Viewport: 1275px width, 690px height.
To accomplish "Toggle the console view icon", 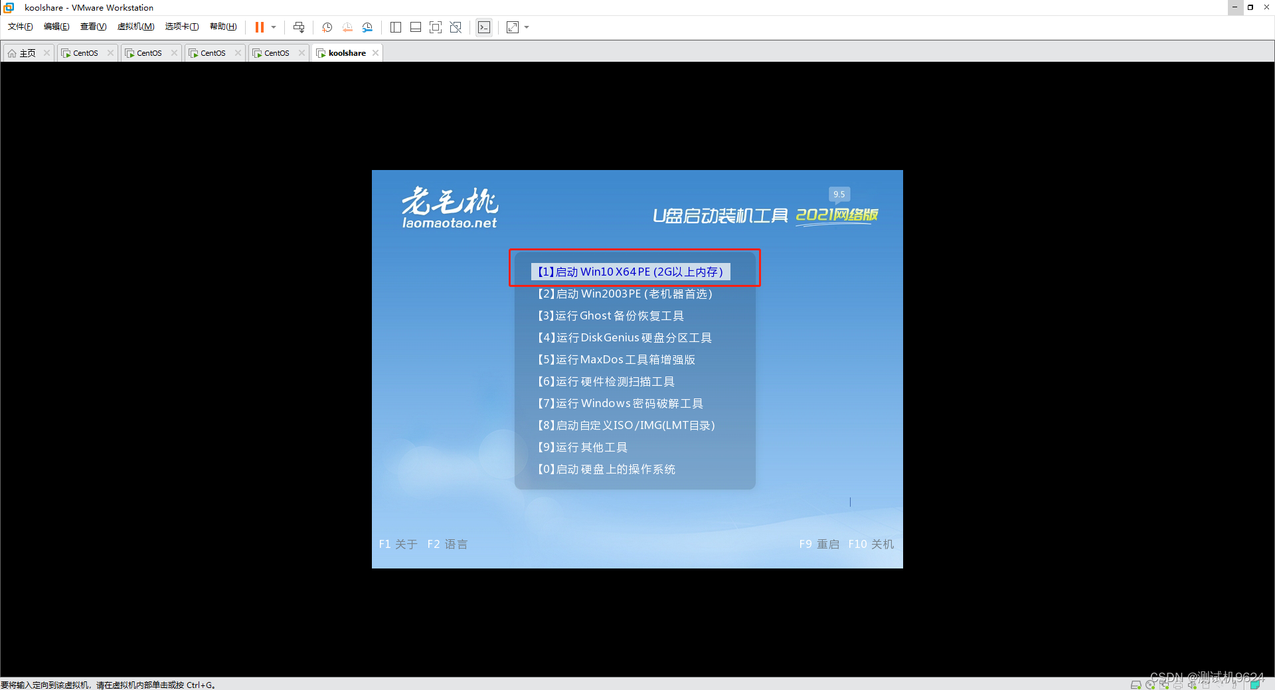I will (x=484, y=27).
